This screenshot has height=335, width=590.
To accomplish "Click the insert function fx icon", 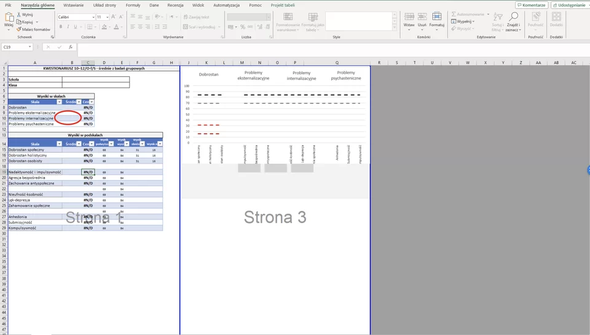I will pos(70,47).
